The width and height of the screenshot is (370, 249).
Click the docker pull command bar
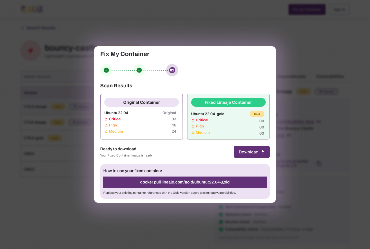[x=185, y=182]
